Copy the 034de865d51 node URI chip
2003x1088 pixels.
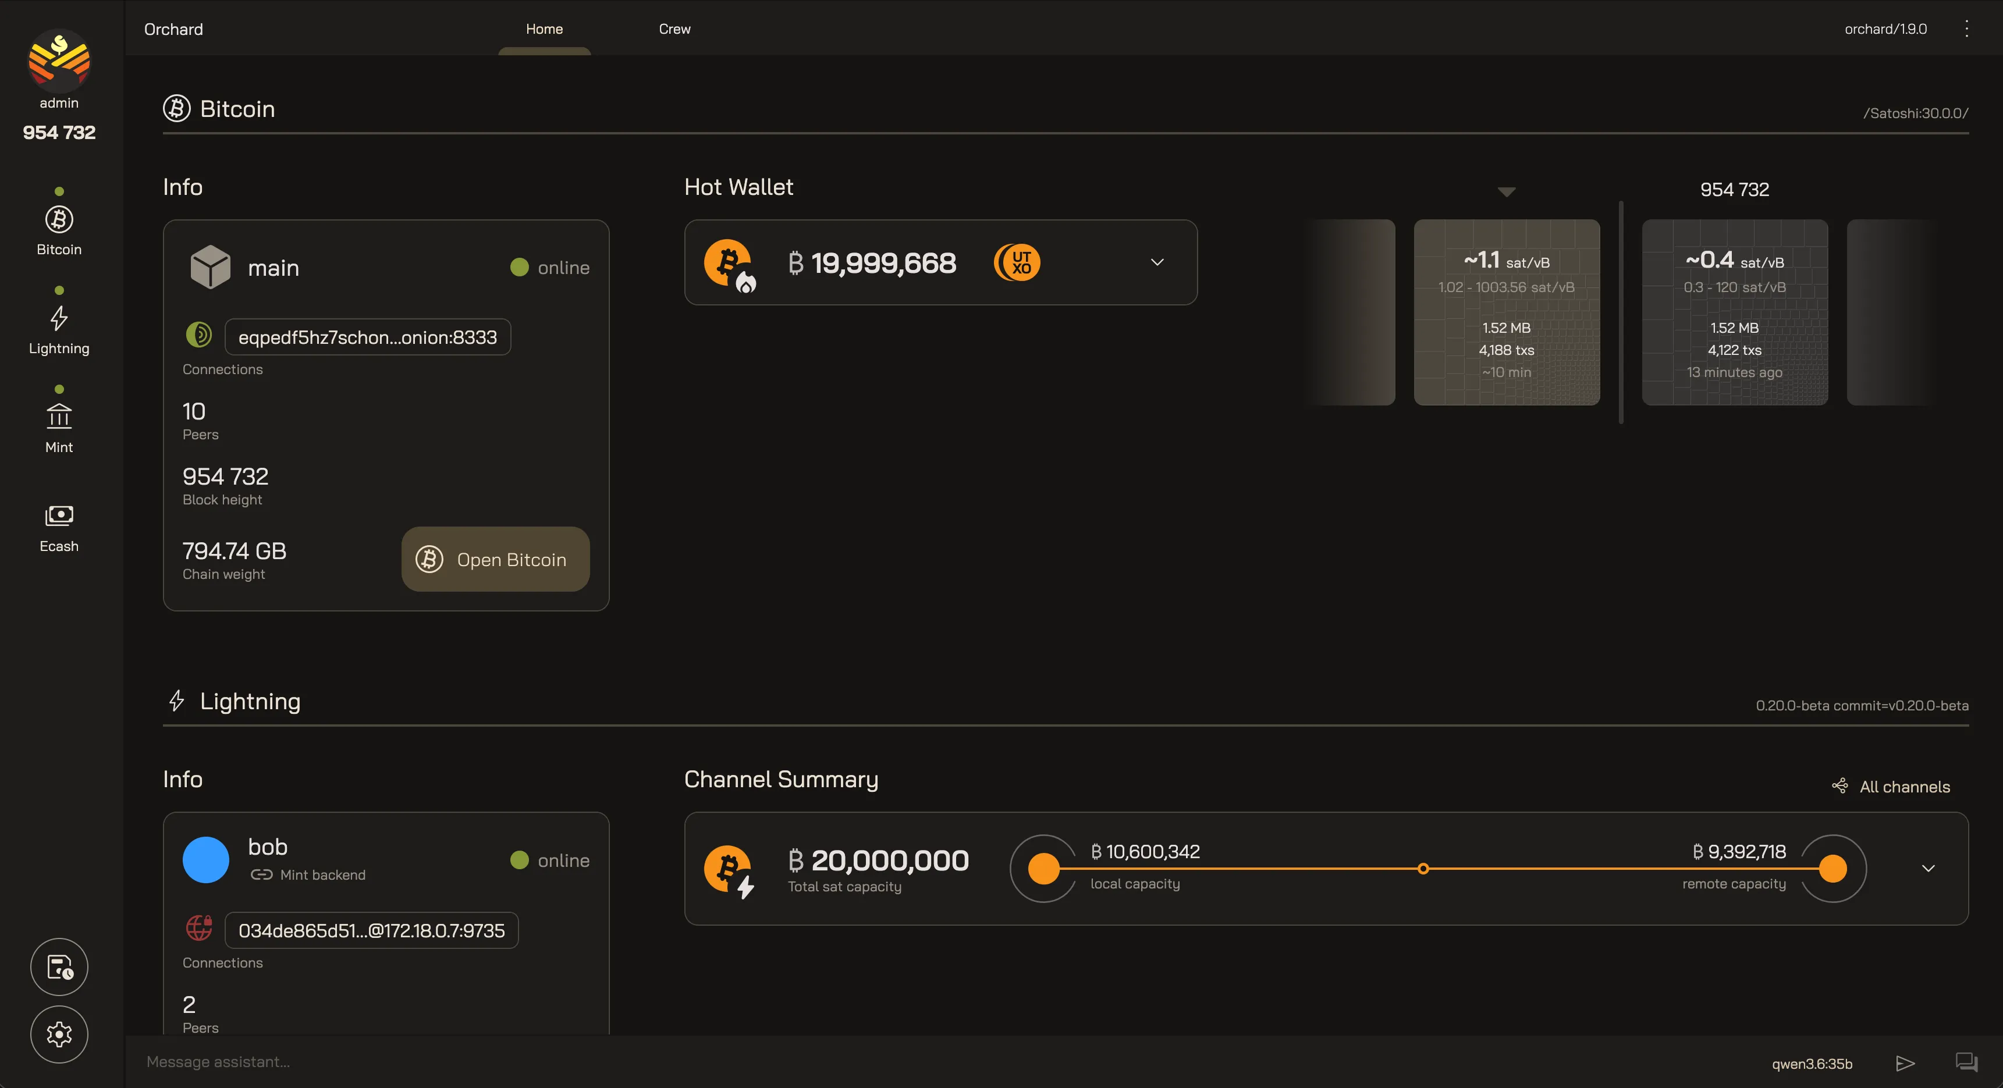click(x=371, y=930)
